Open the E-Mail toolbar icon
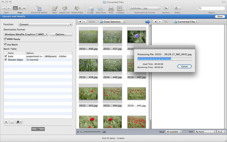The width and height of the screenshot is (227, 142). pos(91,8)
